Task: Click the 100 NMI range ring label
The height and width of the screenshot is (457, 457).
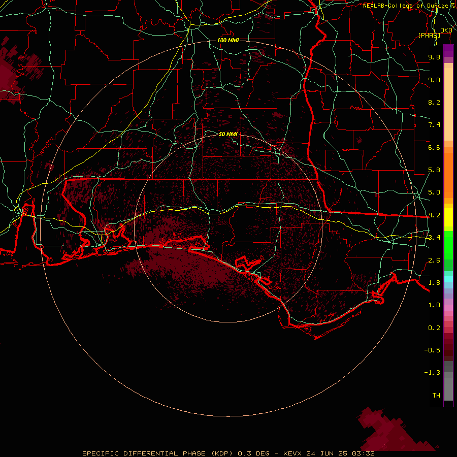Action: [228, 40]
